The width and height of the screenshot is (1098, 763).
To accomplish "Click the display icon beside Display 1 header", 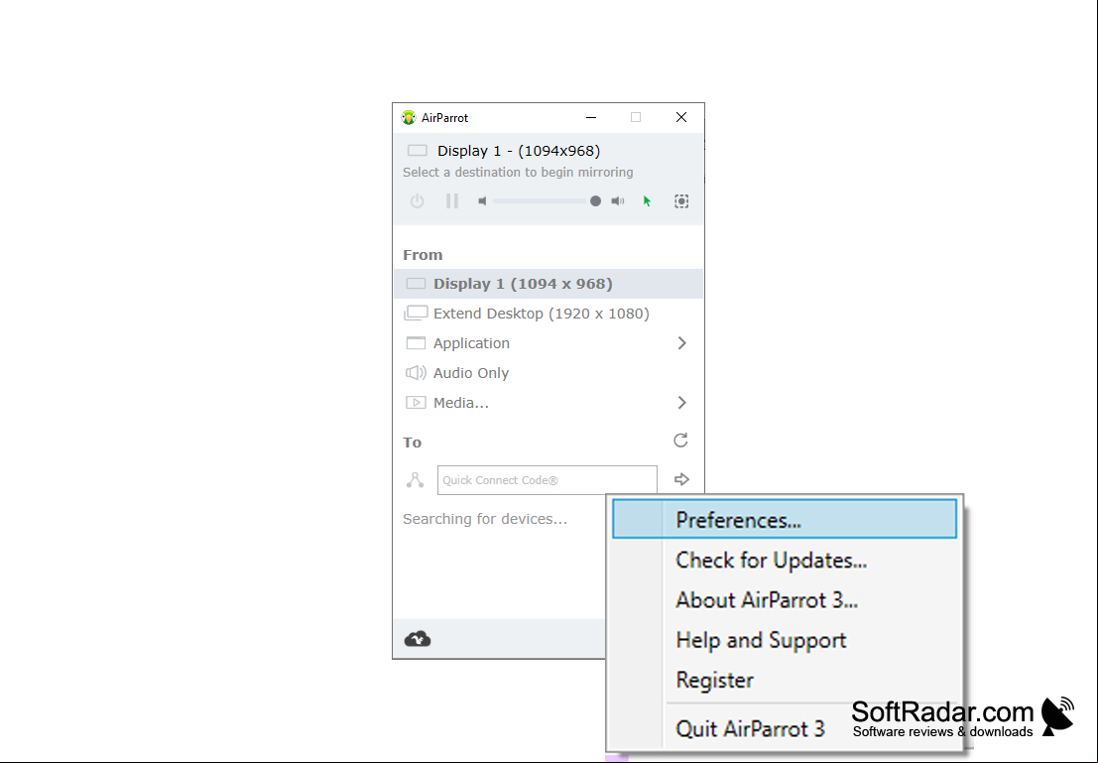I will coord(418,151).
